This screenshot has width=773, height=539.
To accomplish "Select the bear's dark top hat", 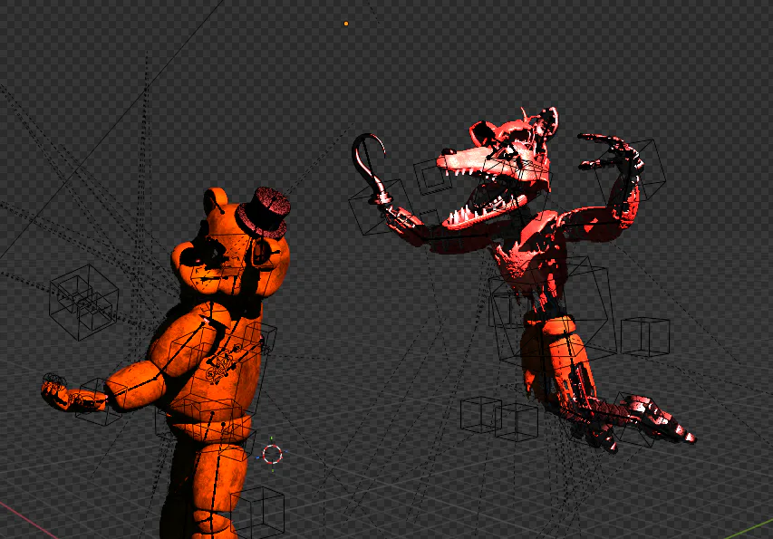I will coord(263,212).
